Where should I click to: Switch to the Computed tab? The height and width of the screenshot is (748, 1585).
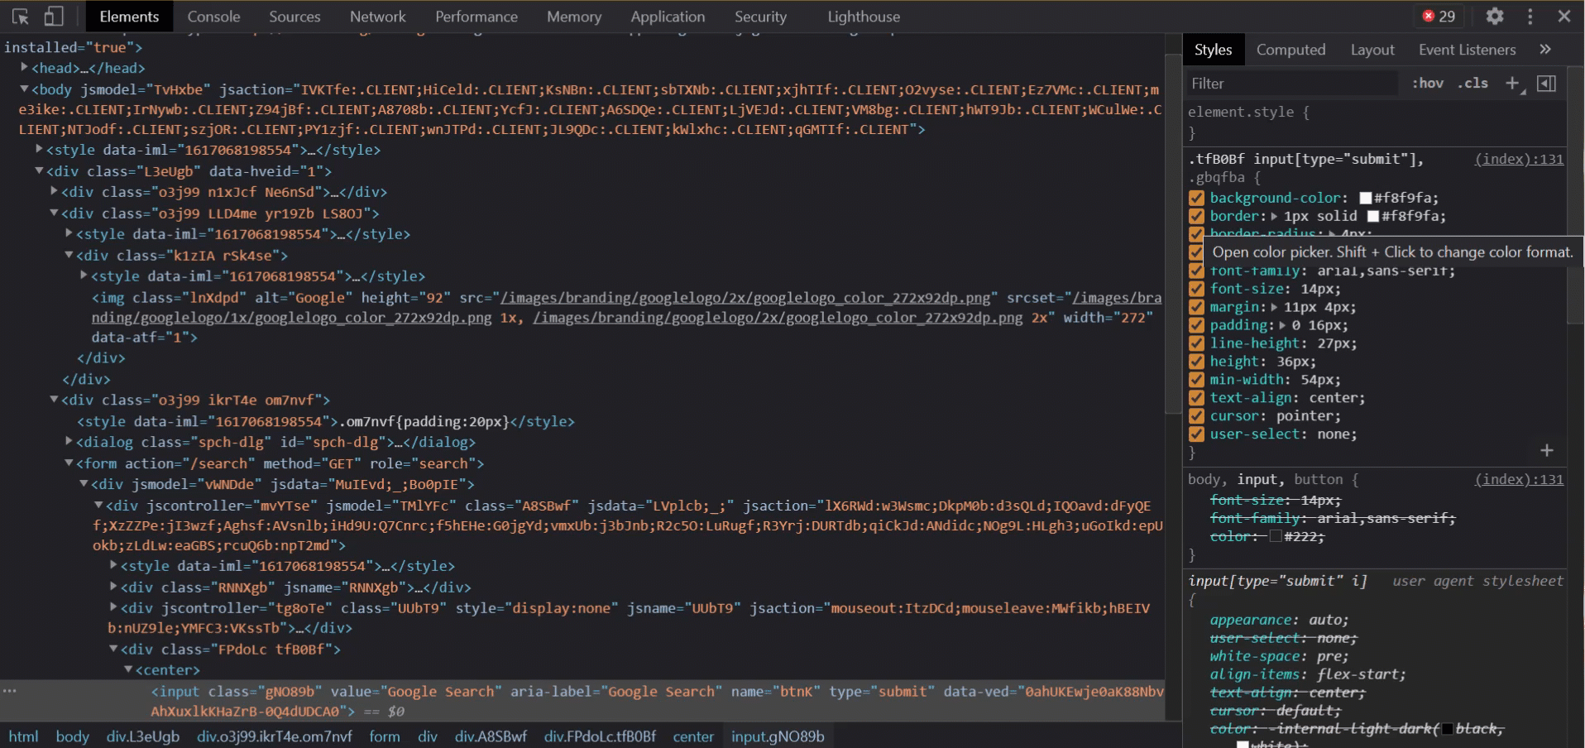pos(1290,50)
